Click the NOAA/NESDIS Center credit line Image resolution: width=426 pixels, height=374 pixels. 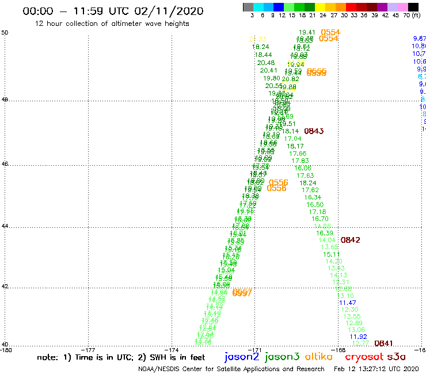pyautogui.click(x=231, y=369)
